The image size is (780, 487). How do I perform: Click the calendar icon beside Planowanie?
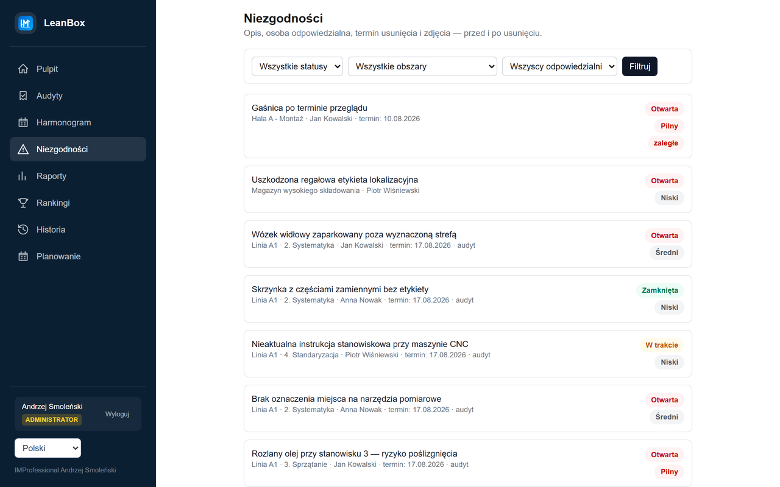(x=23, y=256)
